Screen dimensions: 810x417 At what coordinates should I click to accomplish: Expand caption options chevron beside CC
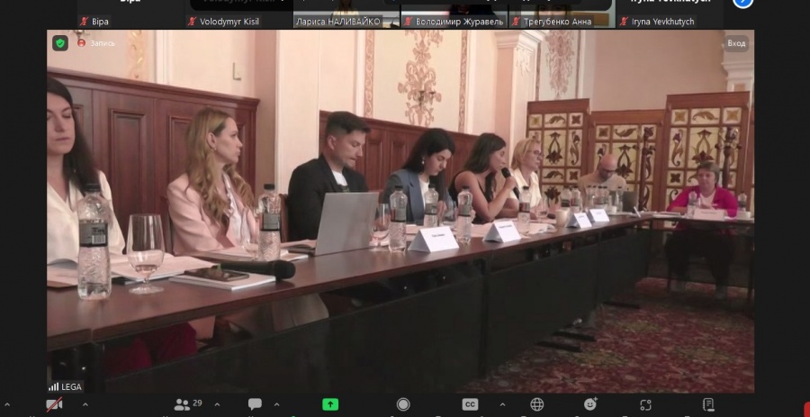(502, 404)
